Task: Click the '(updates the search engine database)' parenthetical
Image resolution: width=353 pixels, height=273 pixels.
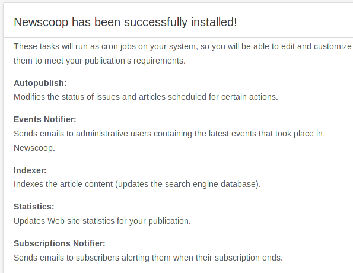Action: 188,184
